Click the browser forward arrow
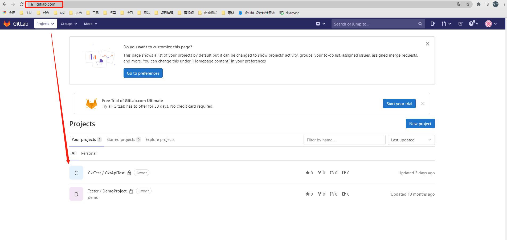This screenshot has width=507, height=240. (x=13, y=4)
